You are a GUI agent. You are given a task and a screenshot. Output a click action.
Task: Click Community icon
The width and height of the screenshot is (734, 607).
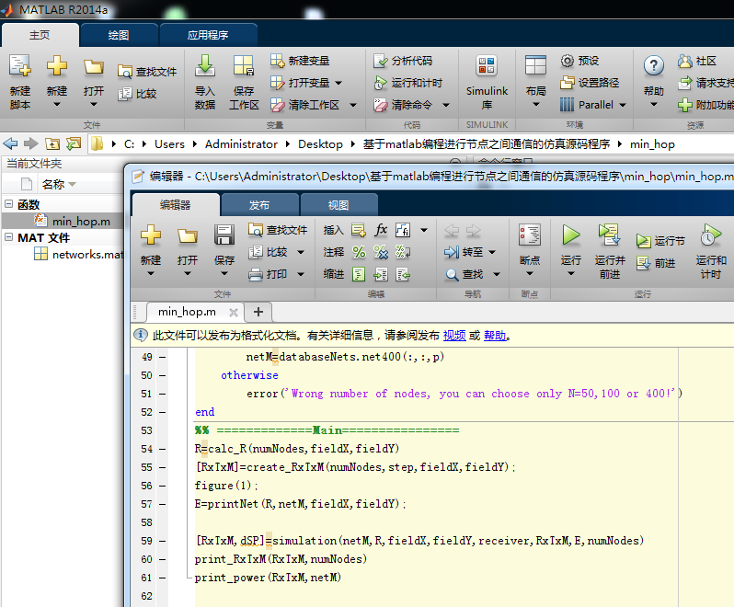(x=685, y=61)
